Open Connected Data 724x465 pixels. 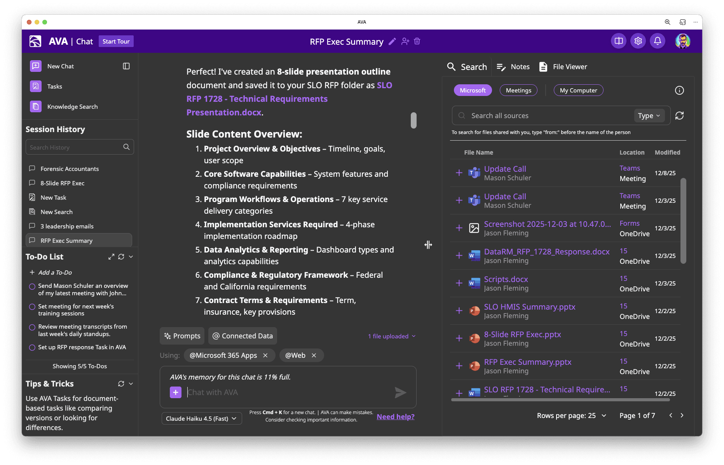point(242,336)
